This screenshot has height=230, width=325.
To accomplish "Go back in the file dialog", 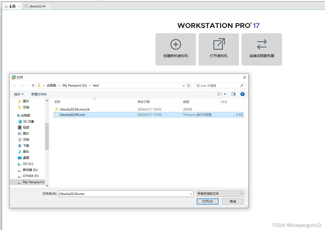I will (x=14, y=86).
